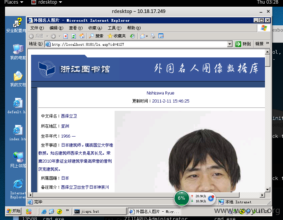This screenshot has width=283, height=220.
Task: Click the 2011-2-11 15:46:25 update time
Action: click(x=170, y=101)
